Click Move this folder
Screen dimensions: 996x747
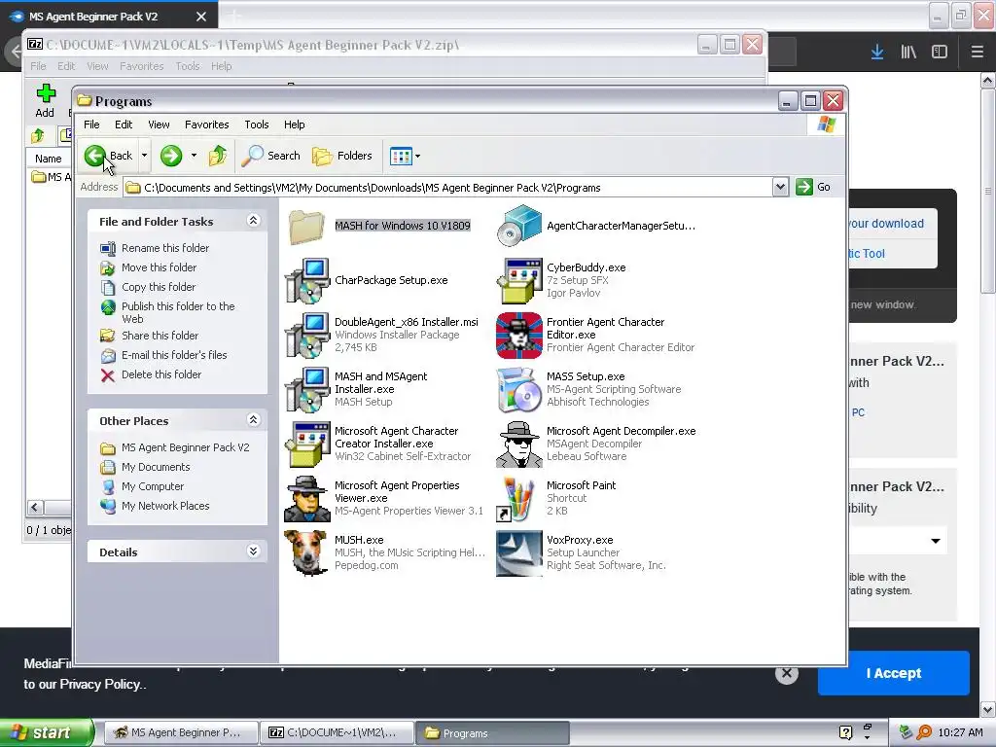159,268
